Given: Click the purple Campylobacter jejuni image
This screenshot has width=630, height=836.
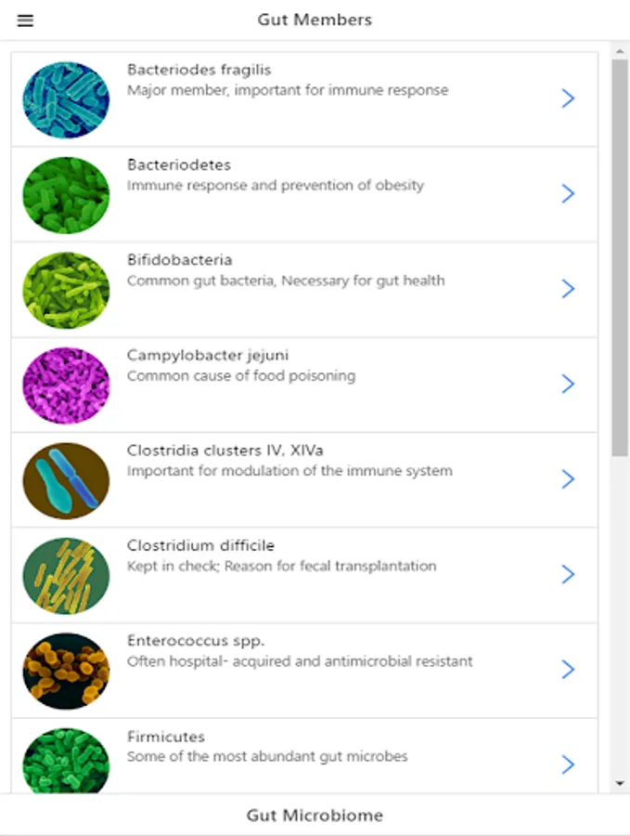Looking at the screenshot, I should (66, 385).
